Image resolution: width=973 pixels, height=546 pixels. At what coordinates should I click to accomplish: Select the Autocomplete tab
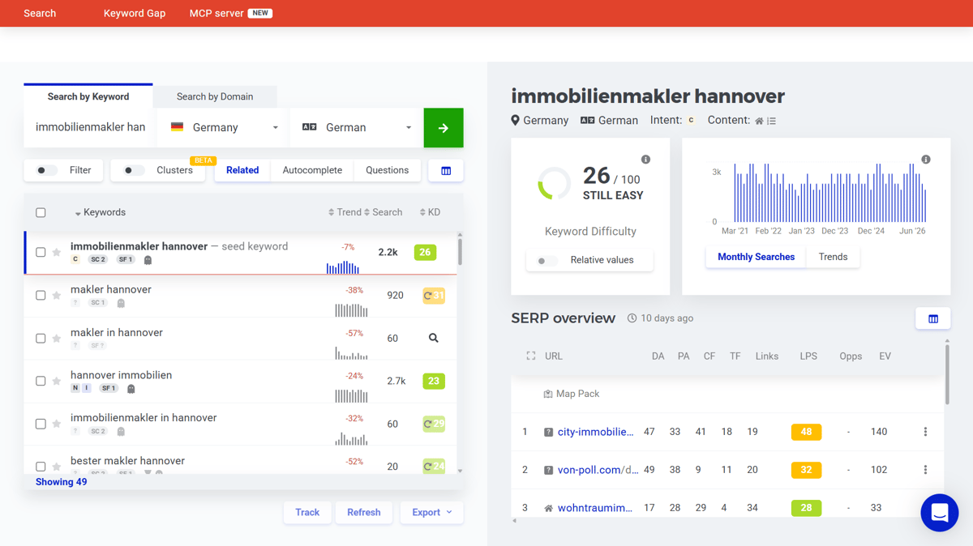(x=312, y=170)
